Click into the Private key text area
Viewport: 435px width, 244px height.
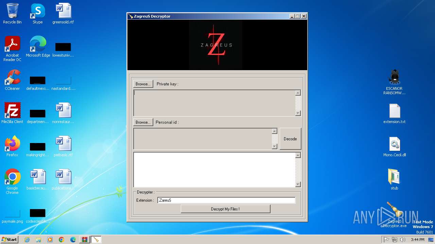tap(214, 103)
